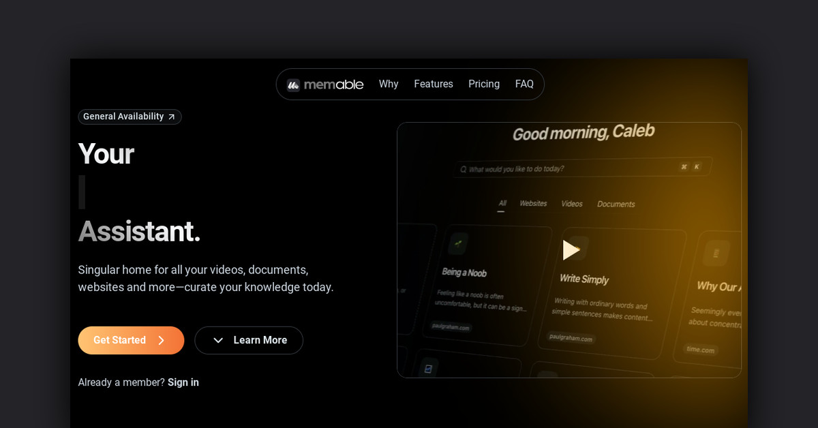Click the icon on Why Our card

click(x=716, y=253)
